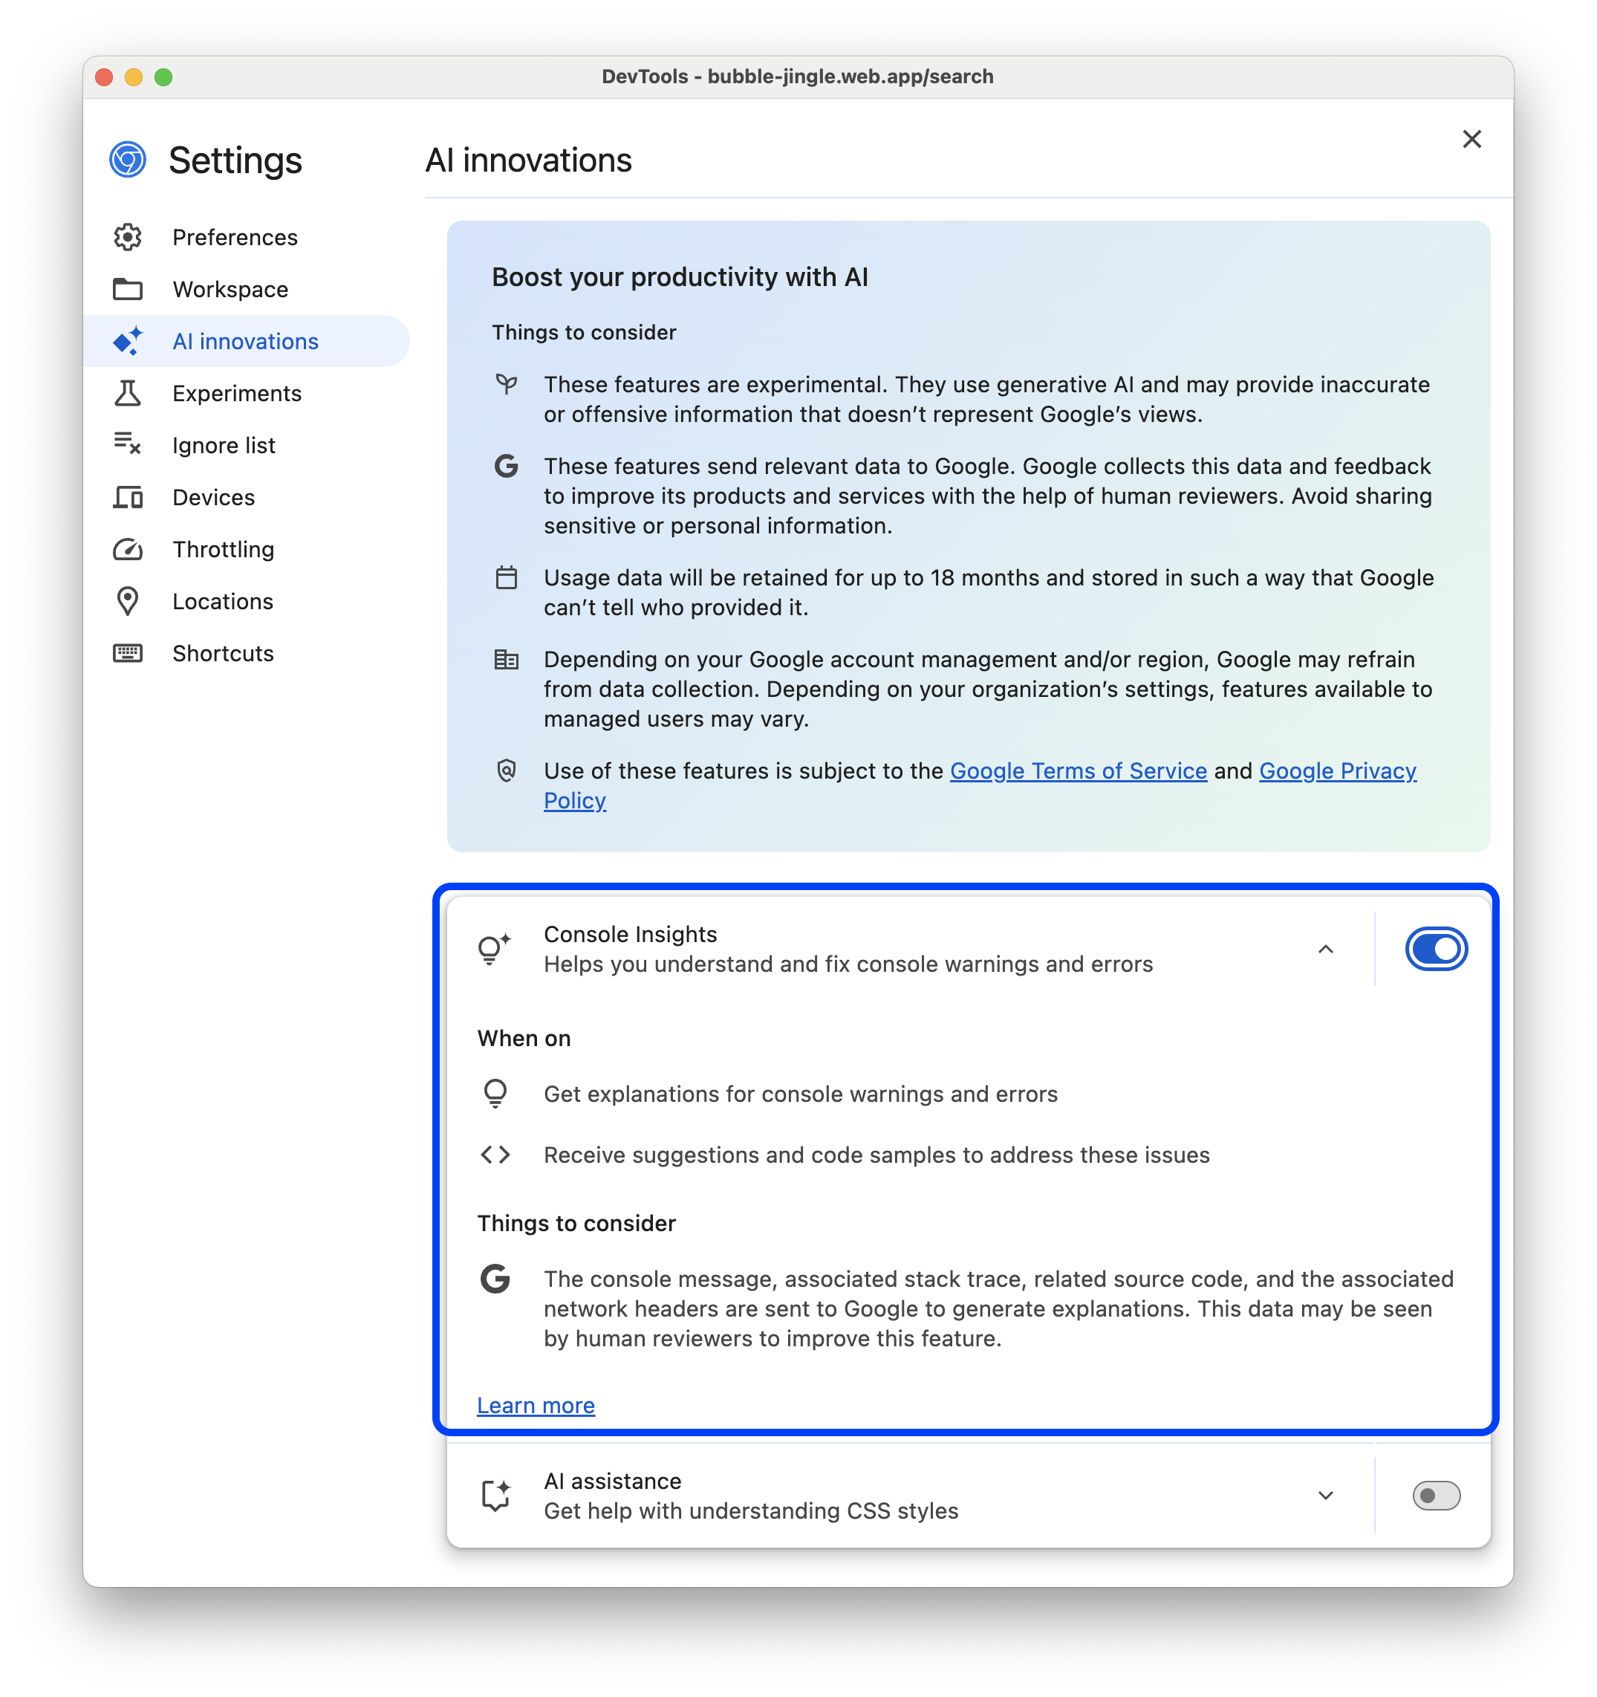Disable the Console Insights toggle
1597x1697 pixels.
click(1435, 949)
